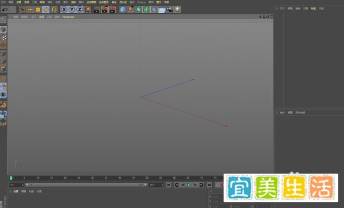
Task: Toggle the X axis lock
Action: pyautogui.click(x=64, y=10)
